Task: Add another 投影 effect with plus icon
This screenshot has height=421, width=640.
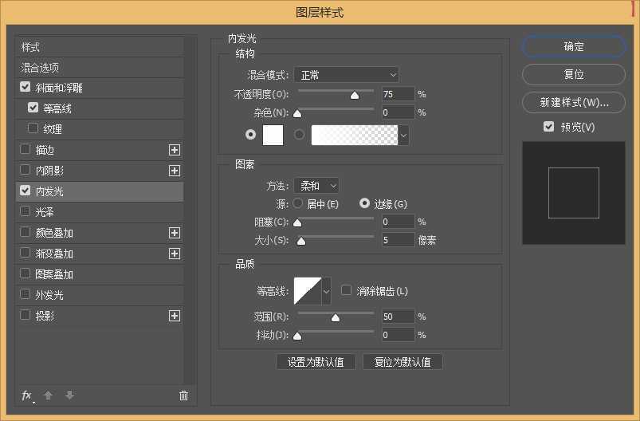Action: (175, 316)
